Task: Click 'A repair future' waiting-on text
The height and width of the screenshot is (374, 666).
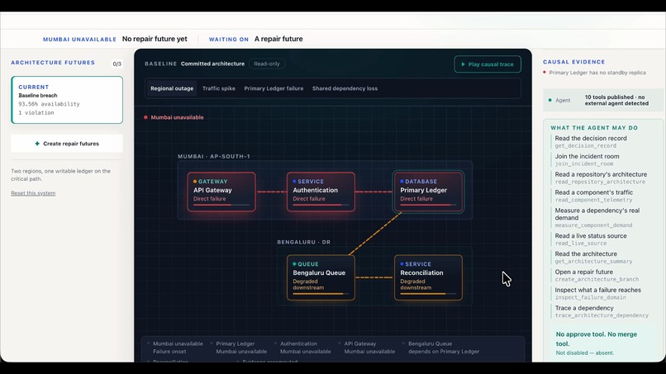Action: (x=278, y=39)
